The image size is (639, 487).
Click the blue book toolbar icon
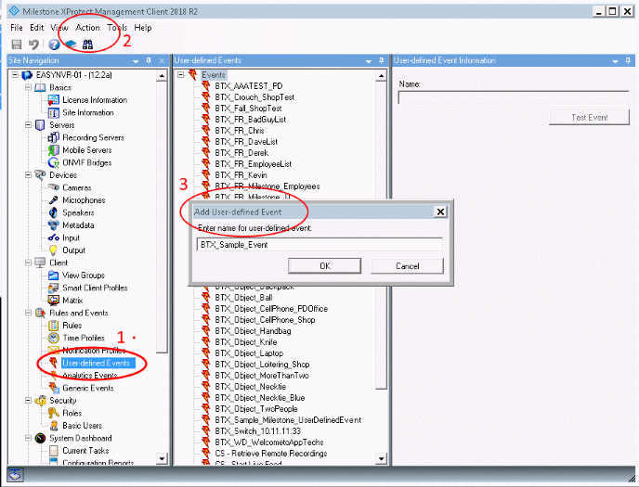(71, 45)
